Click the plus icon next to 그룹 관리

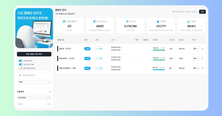50,92
